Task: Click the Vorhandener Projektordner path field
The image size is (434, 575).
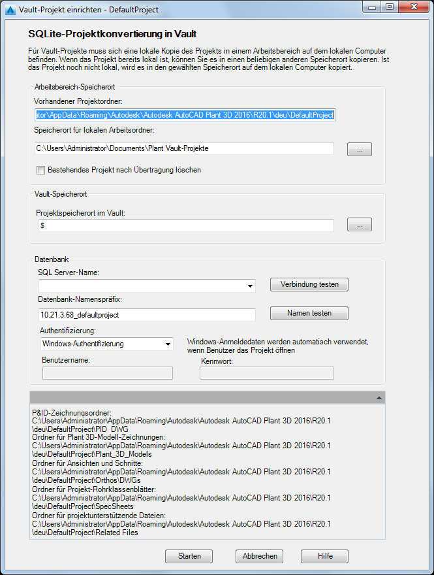Action: point(185,115)
